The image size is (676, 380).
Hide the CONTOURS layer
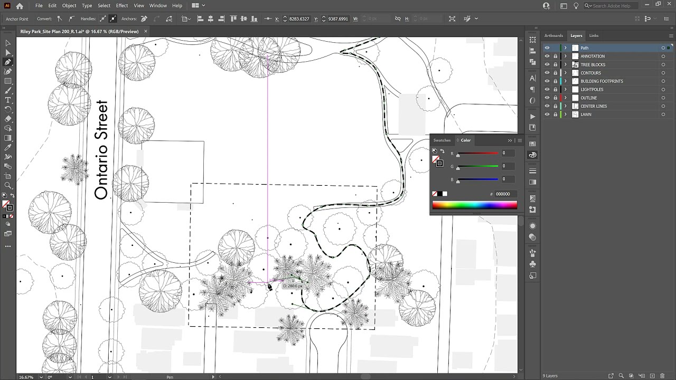547,73
